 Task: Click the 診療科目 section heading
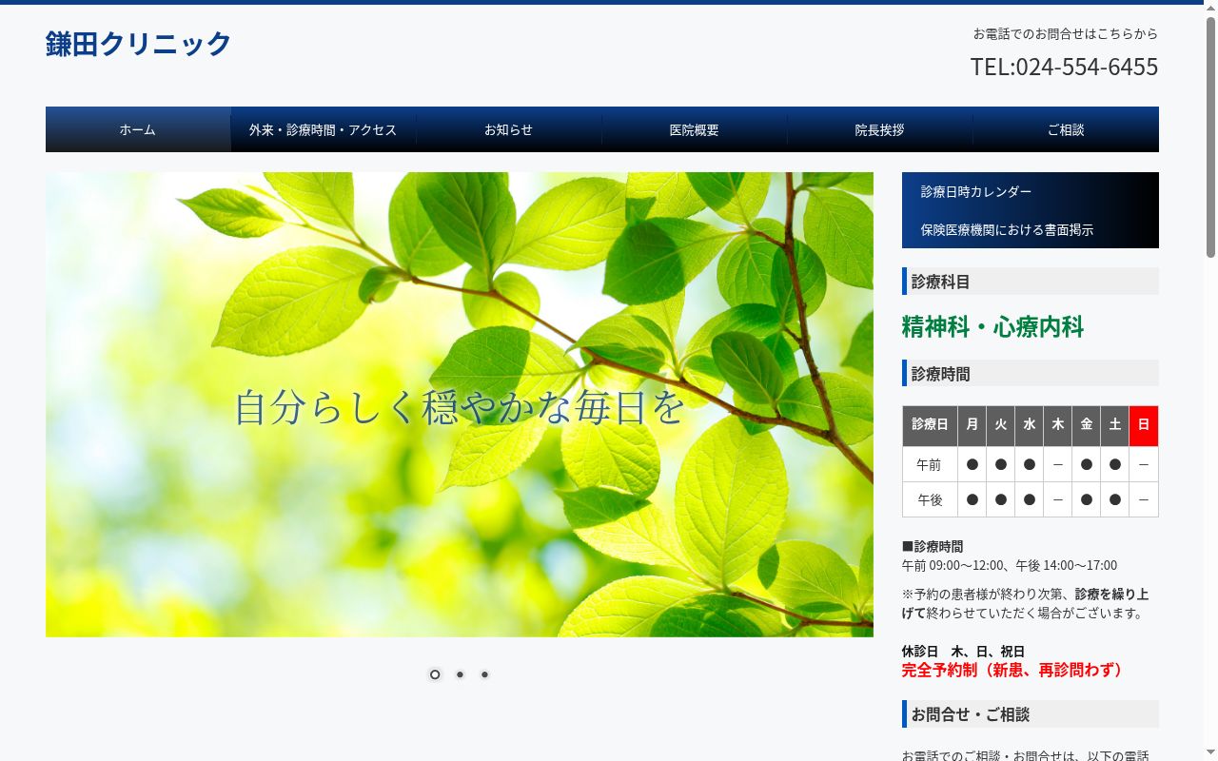coord(1031,282)
